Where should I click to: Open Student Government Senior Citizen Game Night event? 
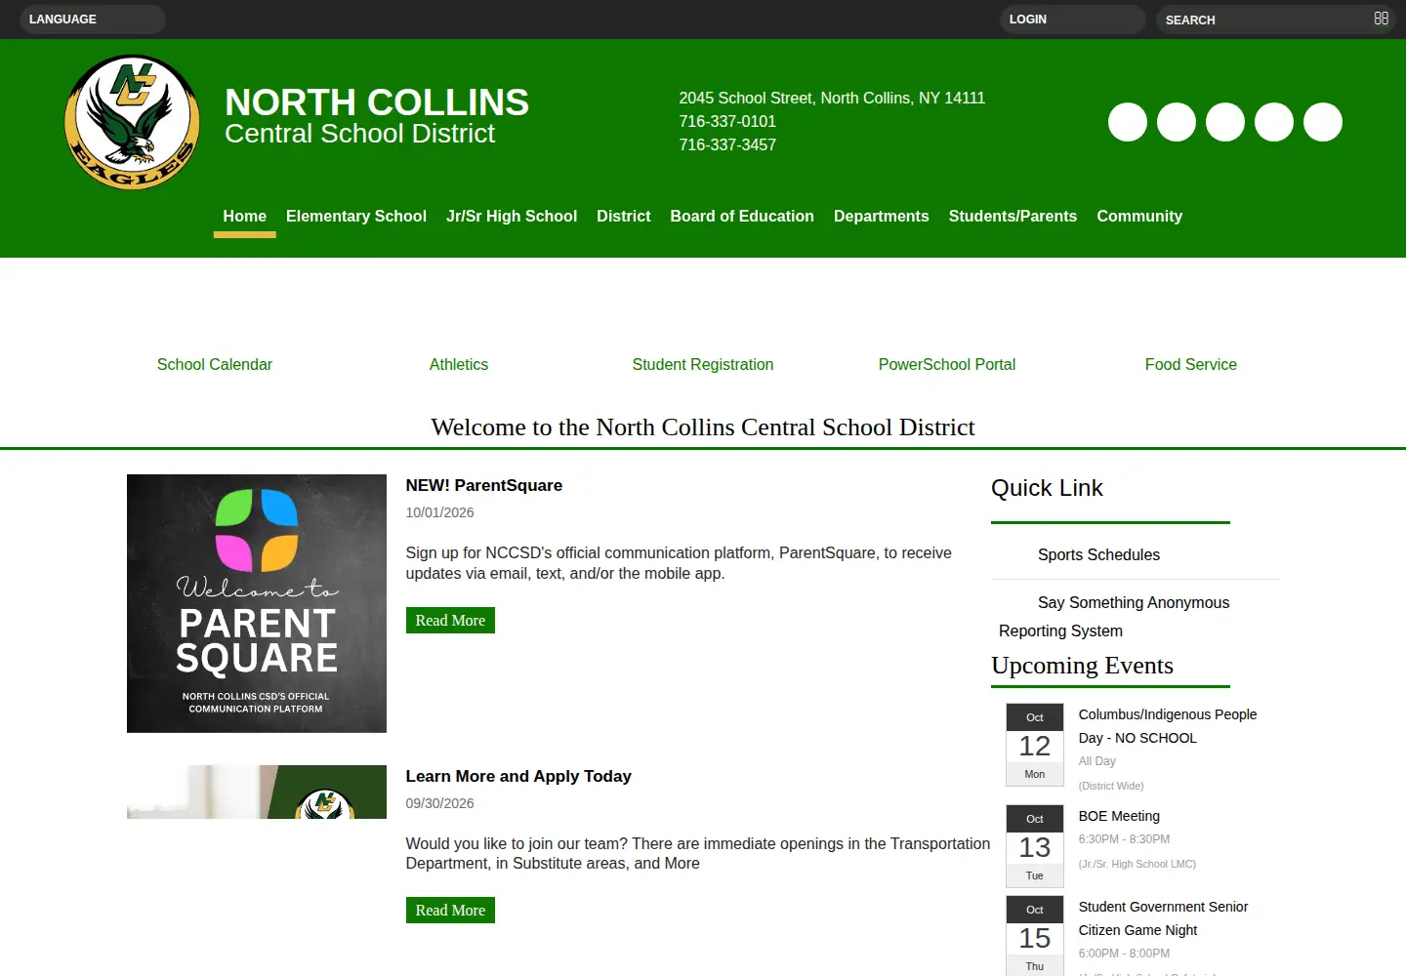coord(1163,918)
